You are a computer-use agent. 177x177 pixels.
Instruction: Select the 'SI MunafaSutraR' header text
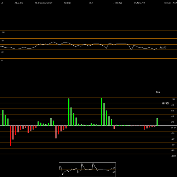[x=44, y=3]
